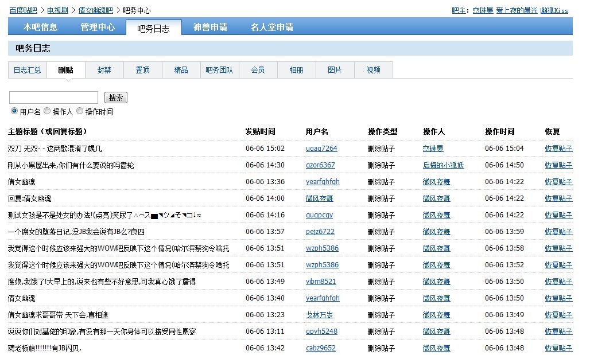
Task: Click the 搜索 button
Action: [115, 97]
